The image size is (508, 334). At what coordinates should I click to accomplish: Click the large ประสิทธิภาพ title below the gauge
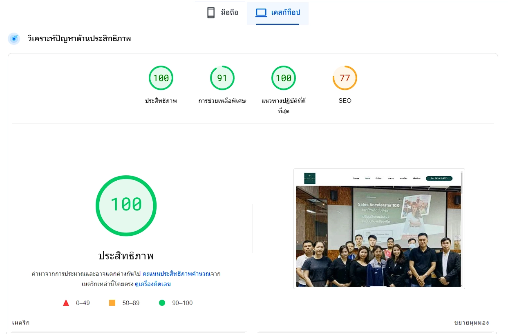coord(126,256)
